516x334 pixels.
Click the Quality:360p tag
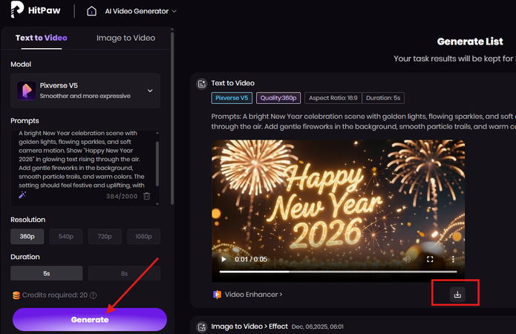(x=278, y=98)
